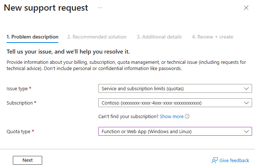Expand the Subscription dropdown
The image size is (255, 168).
tap(175, 103)
